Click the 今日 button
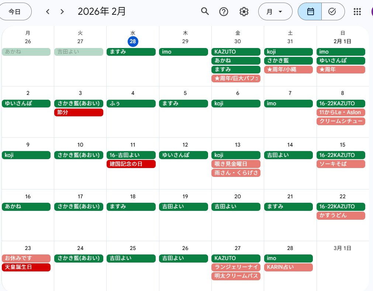 tap(15, 11)
